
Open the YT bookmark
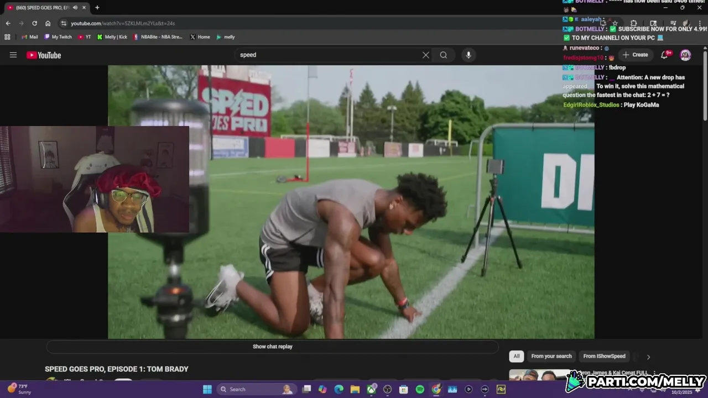[x=85, y=37]
